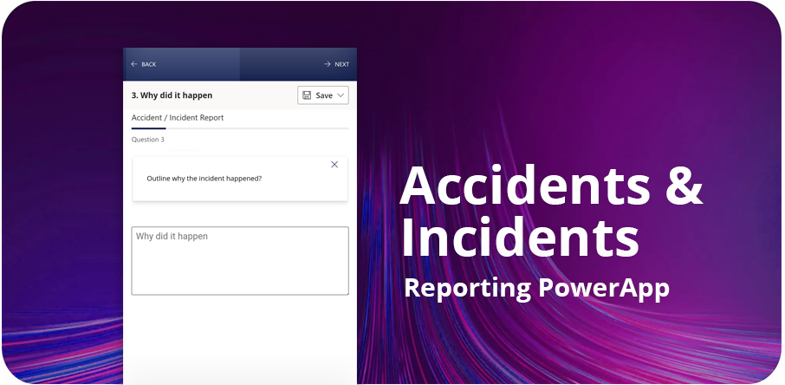Click the 'Question 3' label
The height and width of the screenshot is (385, 785).
147,140
